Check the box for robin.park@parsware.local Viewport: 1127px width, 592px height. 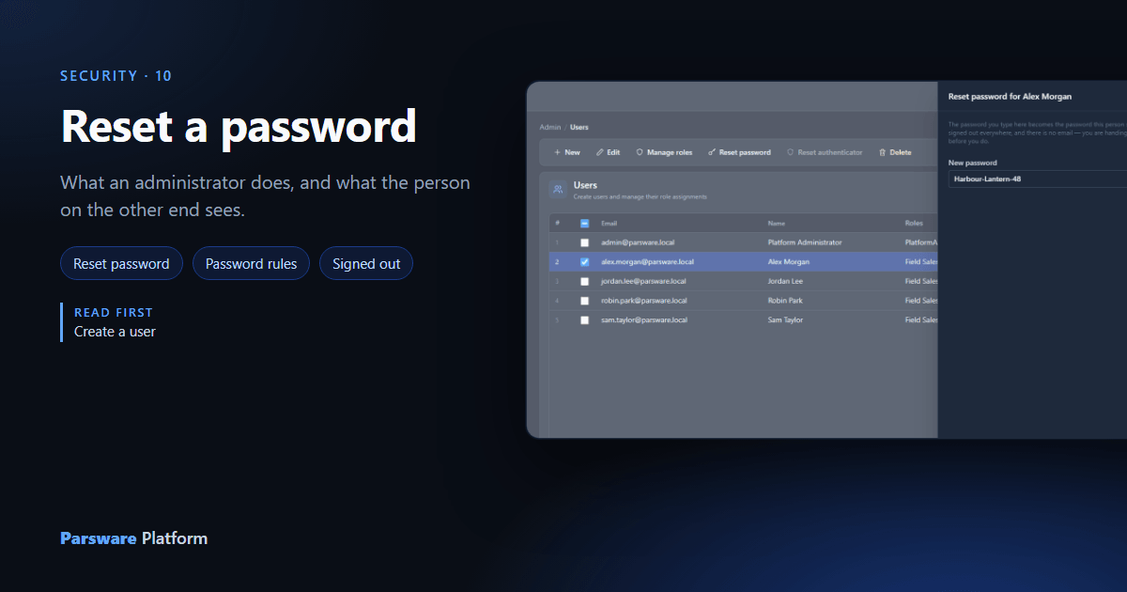point(584,301)
